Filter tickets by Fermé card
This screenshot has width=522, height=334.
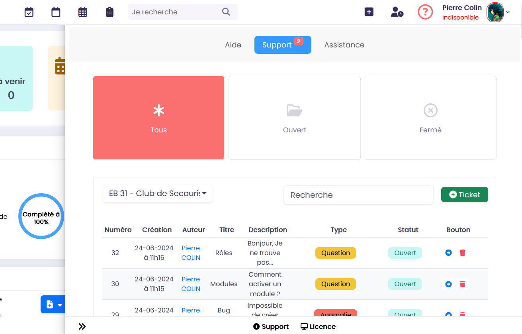[430, 118]
